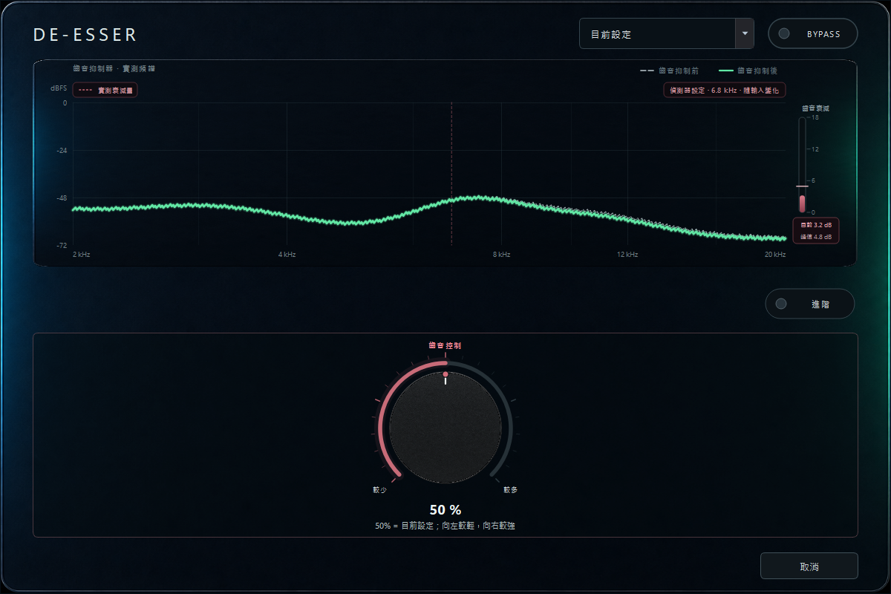
Task: Click the 取消 cancel button
Action: coord(809,566)
